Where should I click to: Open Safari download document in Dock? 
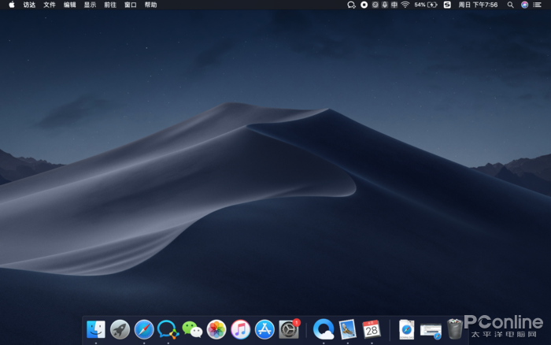[407, 330]
